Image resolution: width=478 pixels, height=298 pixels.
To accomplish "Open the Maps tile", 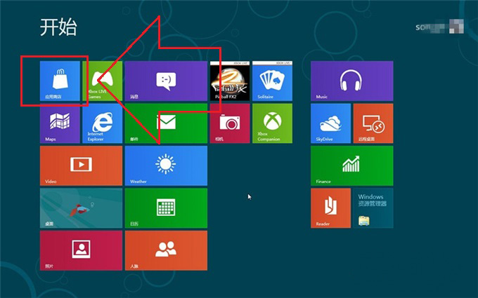I will (60, 123).
